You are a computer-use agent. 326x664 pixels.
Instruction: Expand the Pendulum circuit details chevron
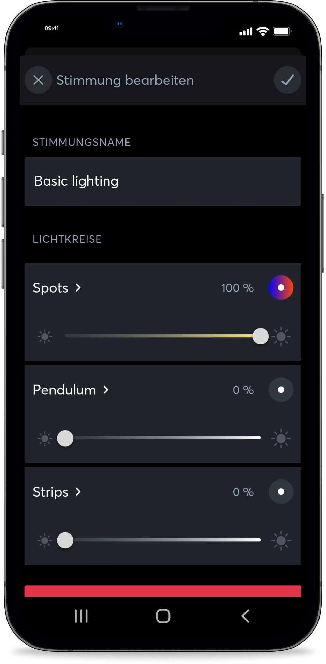106,390
